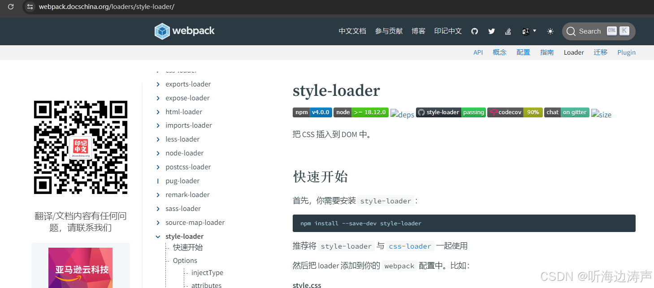Expand the sass-loader sidebar entry
The width and height of the screenshot is (654, 288).
click(x=183, y=208)
